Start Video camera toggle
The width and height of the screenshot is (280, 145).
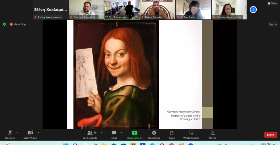(30, 135)
